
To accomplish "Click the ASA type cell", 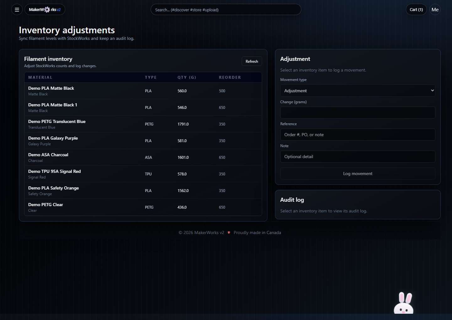I will tap(148, 157).
